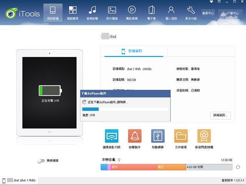Open 文件管理 file manager
246x185 pixels.
click(x=181, y=138)
